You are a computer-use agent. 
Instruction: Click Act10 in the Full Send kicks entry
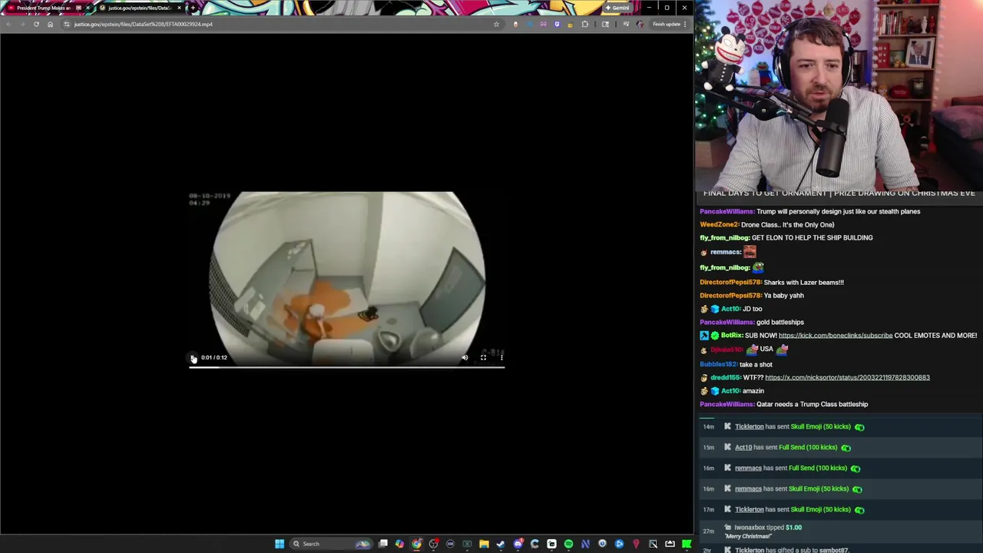point(743,447)
